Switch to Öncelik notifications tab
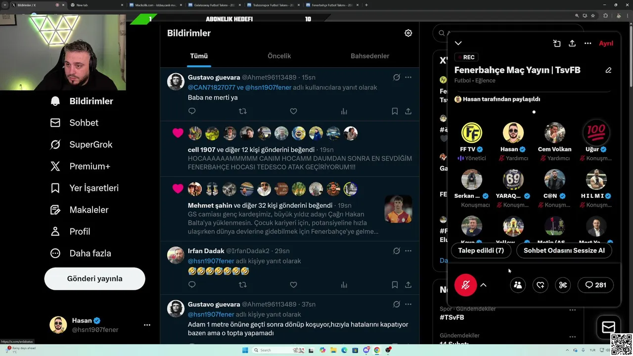 [x=279, y=56]
